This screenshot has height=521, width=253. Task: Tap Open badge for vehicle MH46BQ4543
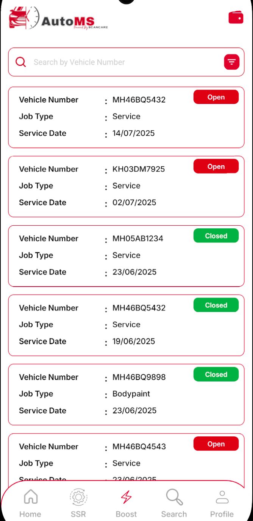[x=216, y=444]
